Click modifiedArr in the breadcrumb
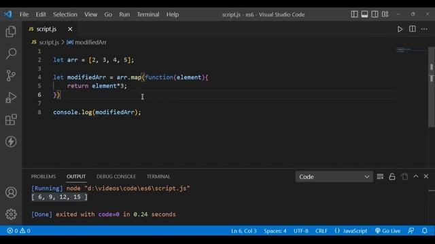Viewport: 435px width, 244px height. tap(90, 42)
